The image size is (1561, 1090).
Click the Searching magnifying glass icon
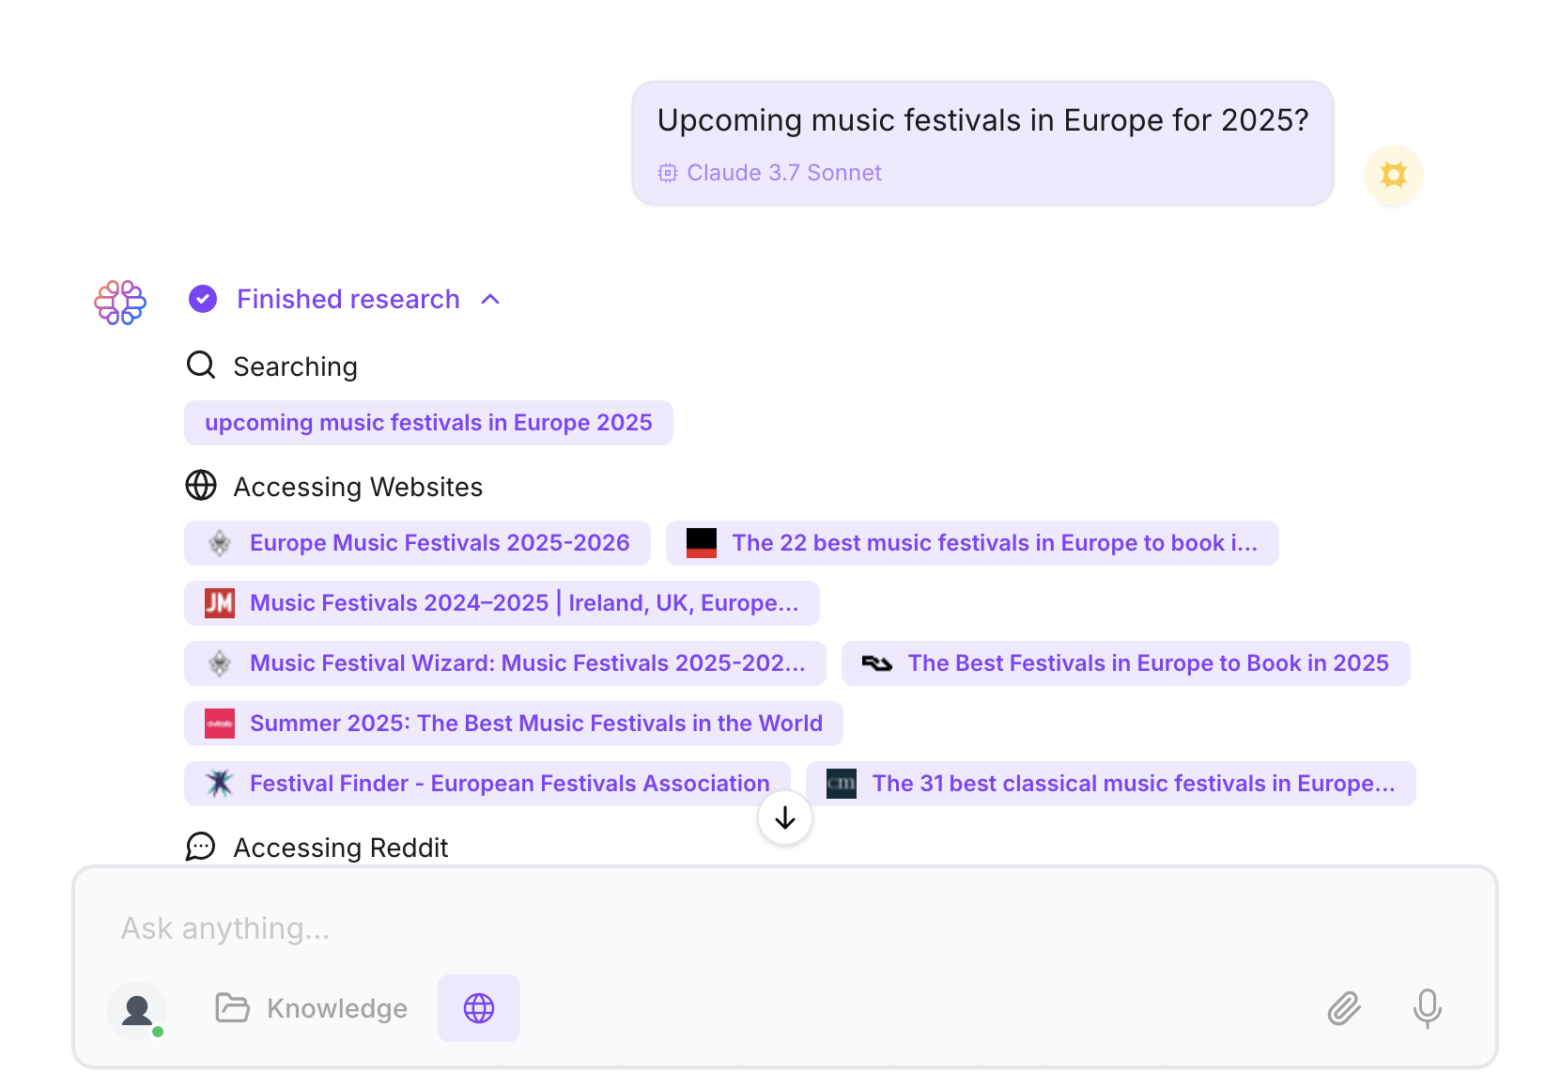[201, 366]
